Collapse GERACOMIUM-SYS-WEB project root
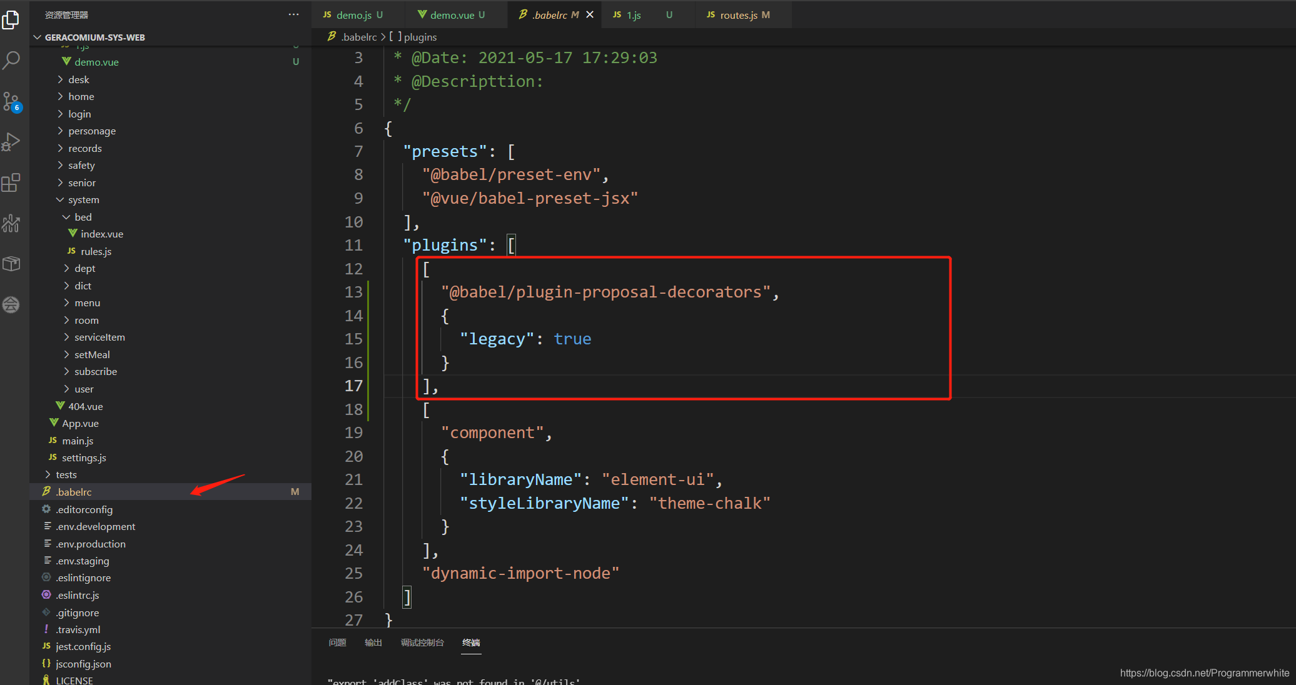The image size is (1296, 685). (x=171, y=37)
